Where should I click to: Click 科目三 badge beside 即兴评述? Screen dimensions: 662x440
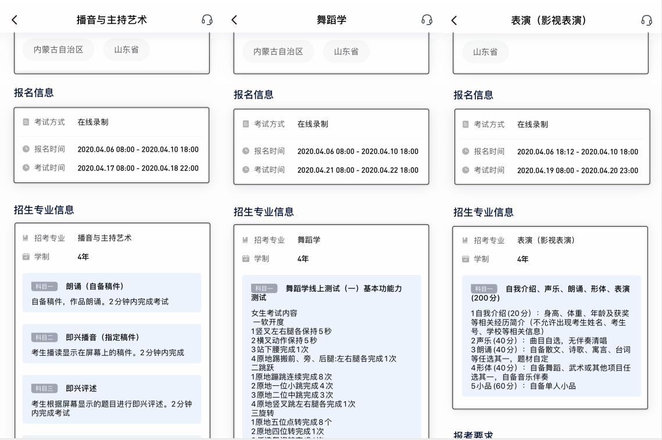click(44, 388)
